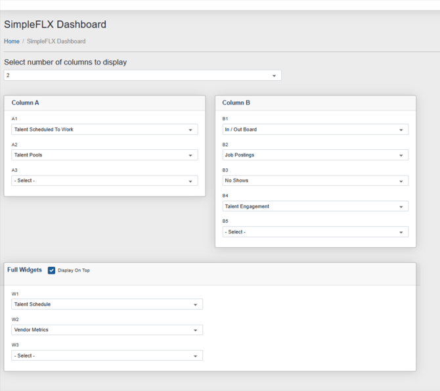Click the Display On Top label text
This screenshot has height=391, width=440.
coord(74,270)
